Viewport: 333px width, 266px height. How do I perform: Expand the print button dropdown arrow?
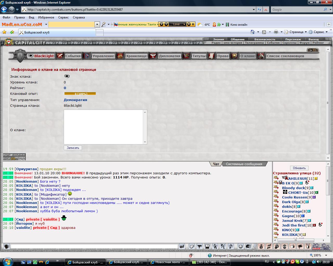pyautogui.click(x=281, y=32)
